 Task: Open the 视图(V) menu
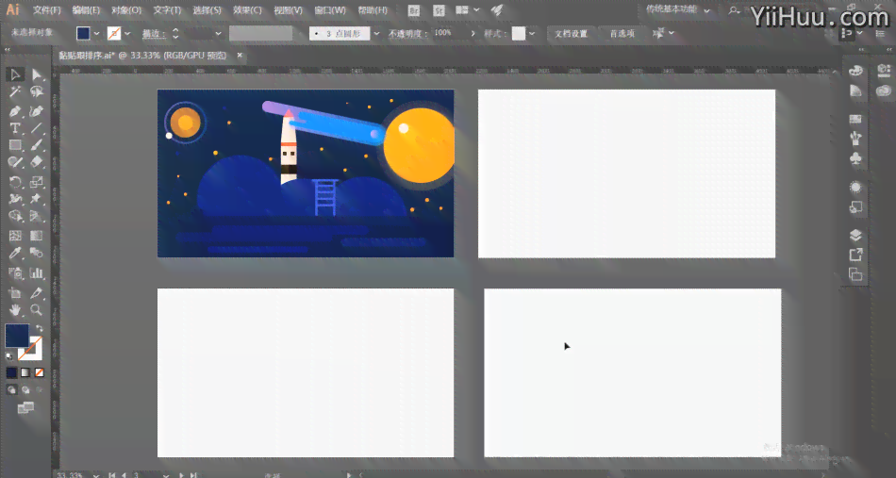(x=288, y=10)
